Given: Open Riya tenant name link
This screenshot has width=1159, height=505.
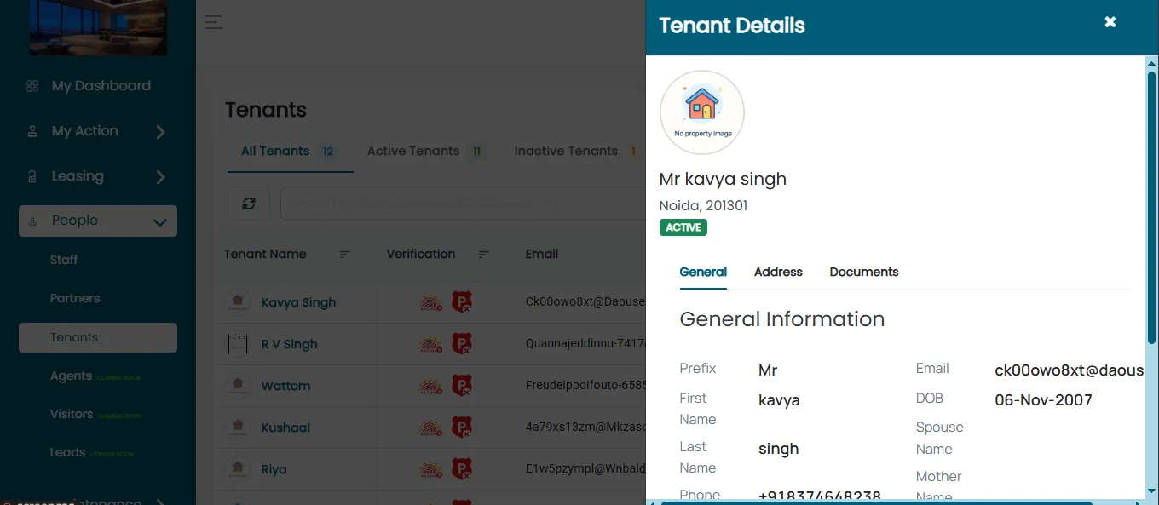Looking at the screenshot, I should 274,469.
